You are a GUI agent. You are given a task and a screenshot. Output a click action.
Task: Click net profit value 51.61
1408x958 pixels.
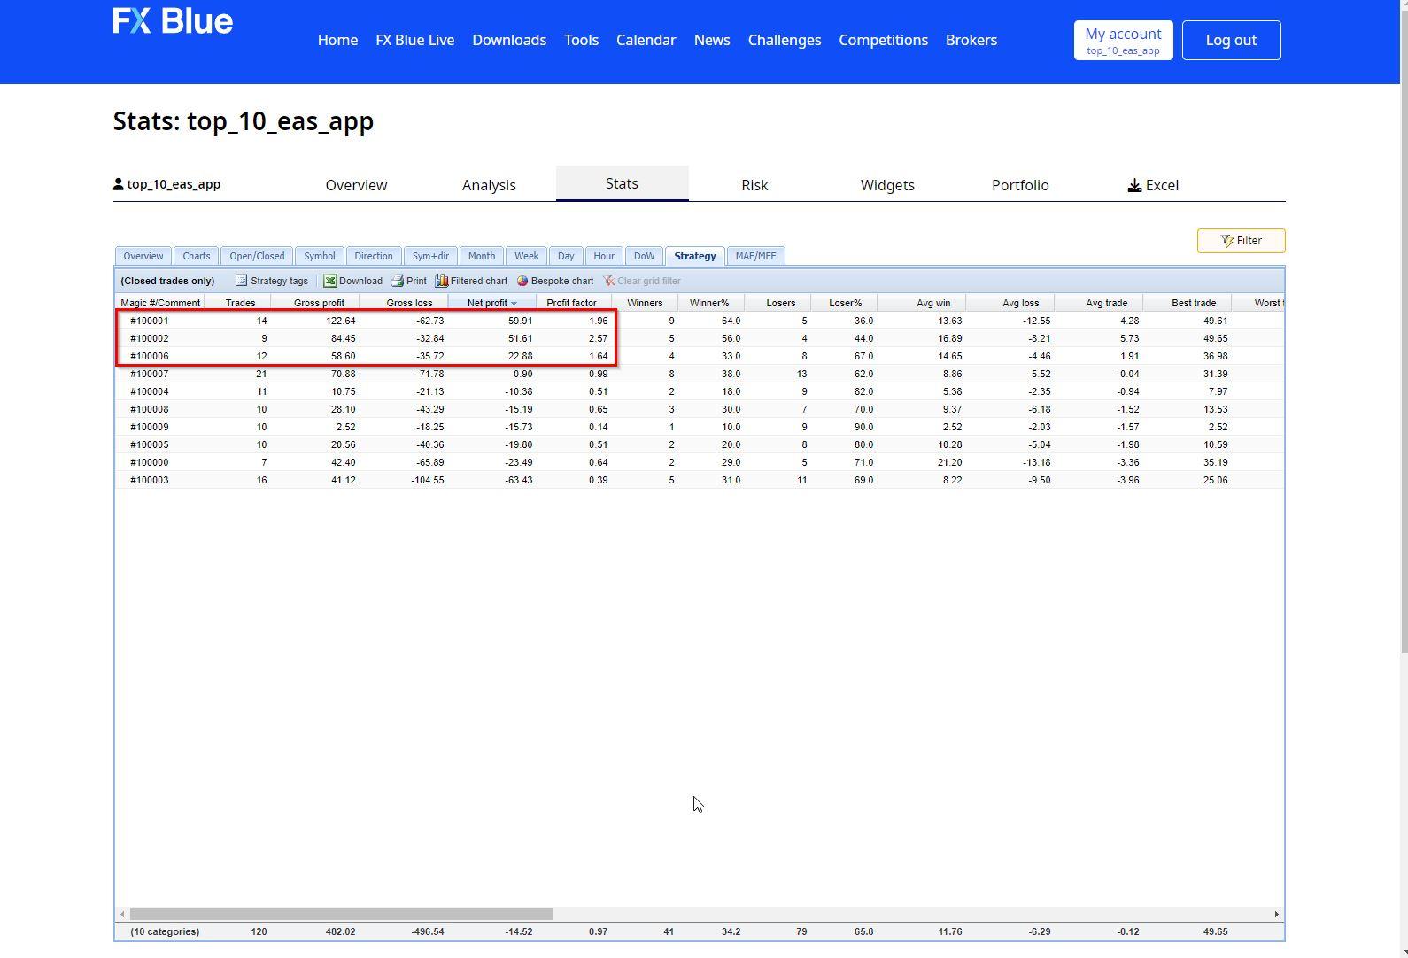point(520,338)
